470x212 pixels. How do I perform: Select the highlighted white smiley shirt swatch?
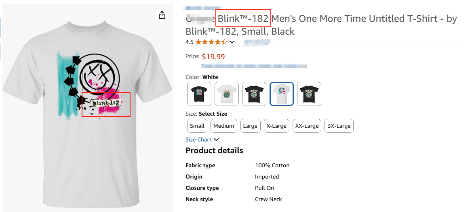click(x=282, y=94)
